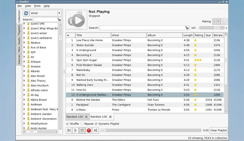Close the second Random 100 tab

110,117
